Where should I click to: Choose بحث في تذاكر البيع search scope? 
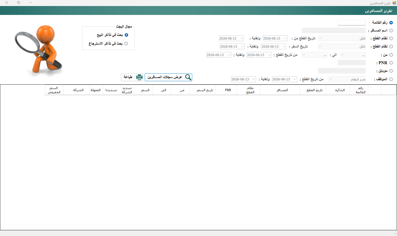[126, 35]
